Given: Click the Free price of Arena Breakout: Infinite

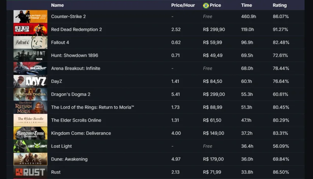Looking at the screenshot, I should pyautogui.click(x=208, y=69).
